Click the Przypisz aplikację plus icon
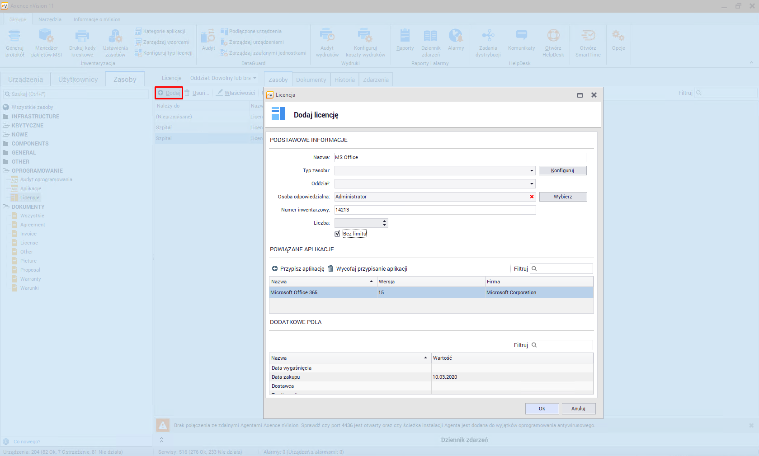Screen dimensions: 759x456 click(274, 268)
